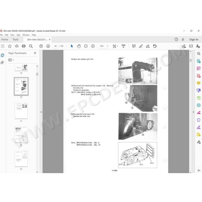202x202 pixels.
Task: Zoom out with the minus icon
Action: click(86, 46)
